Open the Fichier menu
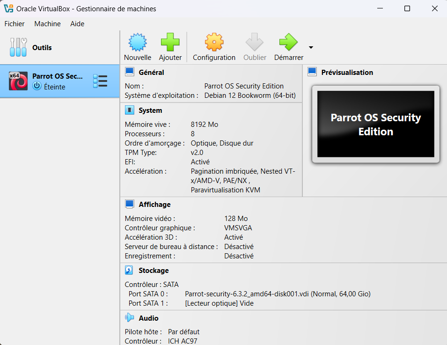The width and height of the screenshot is (447, 345). [15, 24]
